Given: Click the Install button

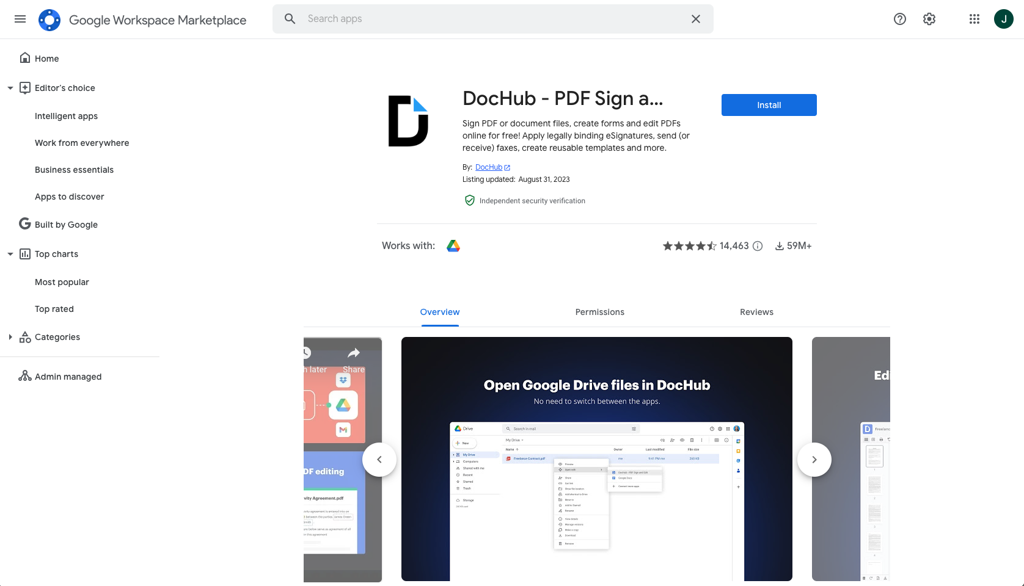Looking at the screenshot, I should [x=769, y=105].
